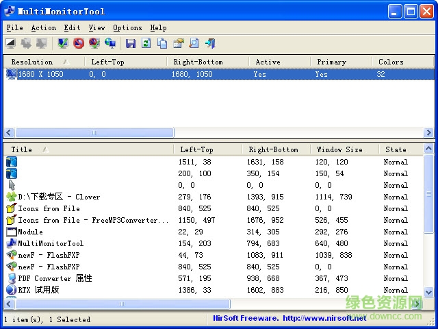The width and height of the screenshot is (438, 329).
Task: Open Properties using the toolbar icon
Action: click(x=178, y=44)
